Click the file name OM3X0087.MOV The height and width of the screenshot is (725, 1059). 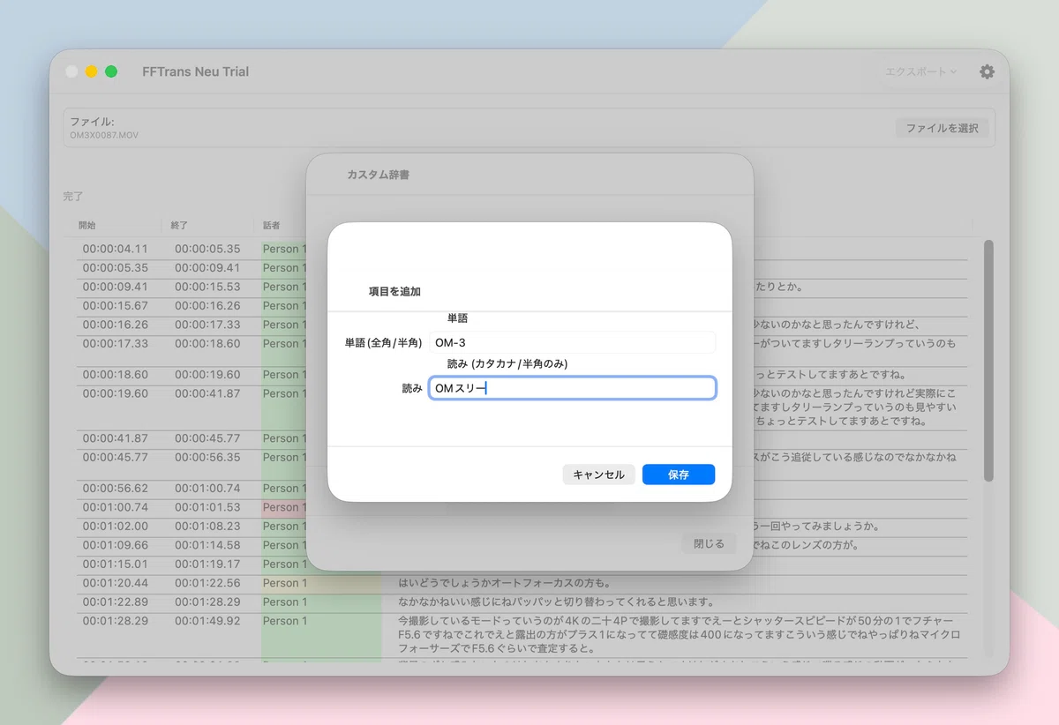[x=104, y=135]
